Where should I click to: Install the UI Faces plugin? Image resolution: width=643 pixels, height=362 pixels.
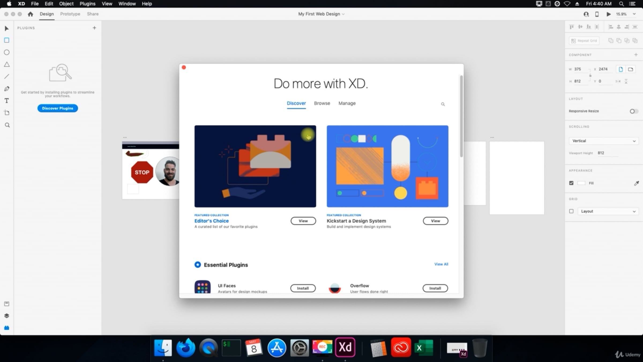click(x=303, y=288)
